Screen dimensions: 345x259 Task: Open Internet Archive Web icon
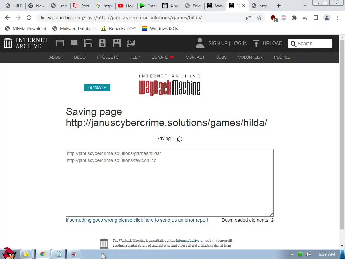coord(60,43)
